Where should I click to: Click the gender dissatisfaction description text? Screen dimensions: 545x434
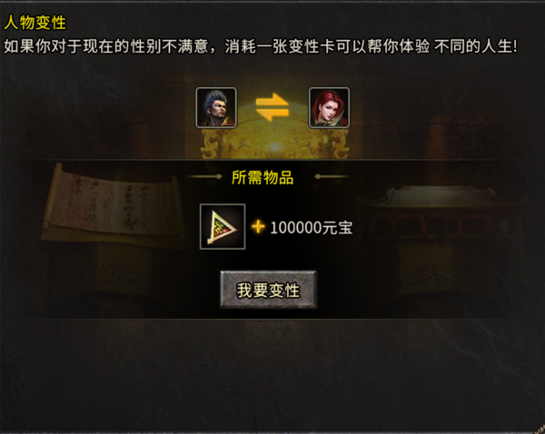(x=260, y=46)
